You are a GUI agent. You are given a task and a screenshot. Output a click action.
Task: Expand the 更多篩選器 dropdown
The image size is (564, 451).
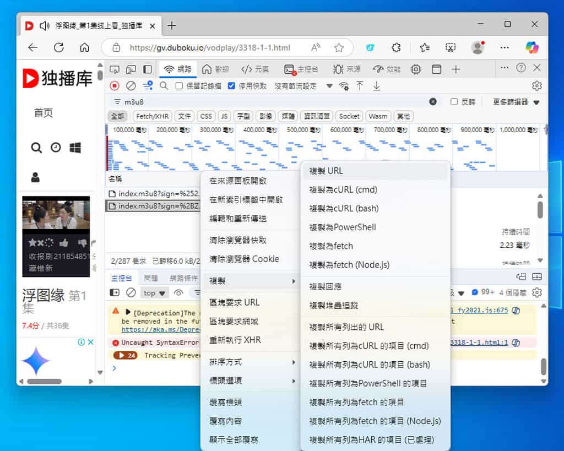click(516, 102)
